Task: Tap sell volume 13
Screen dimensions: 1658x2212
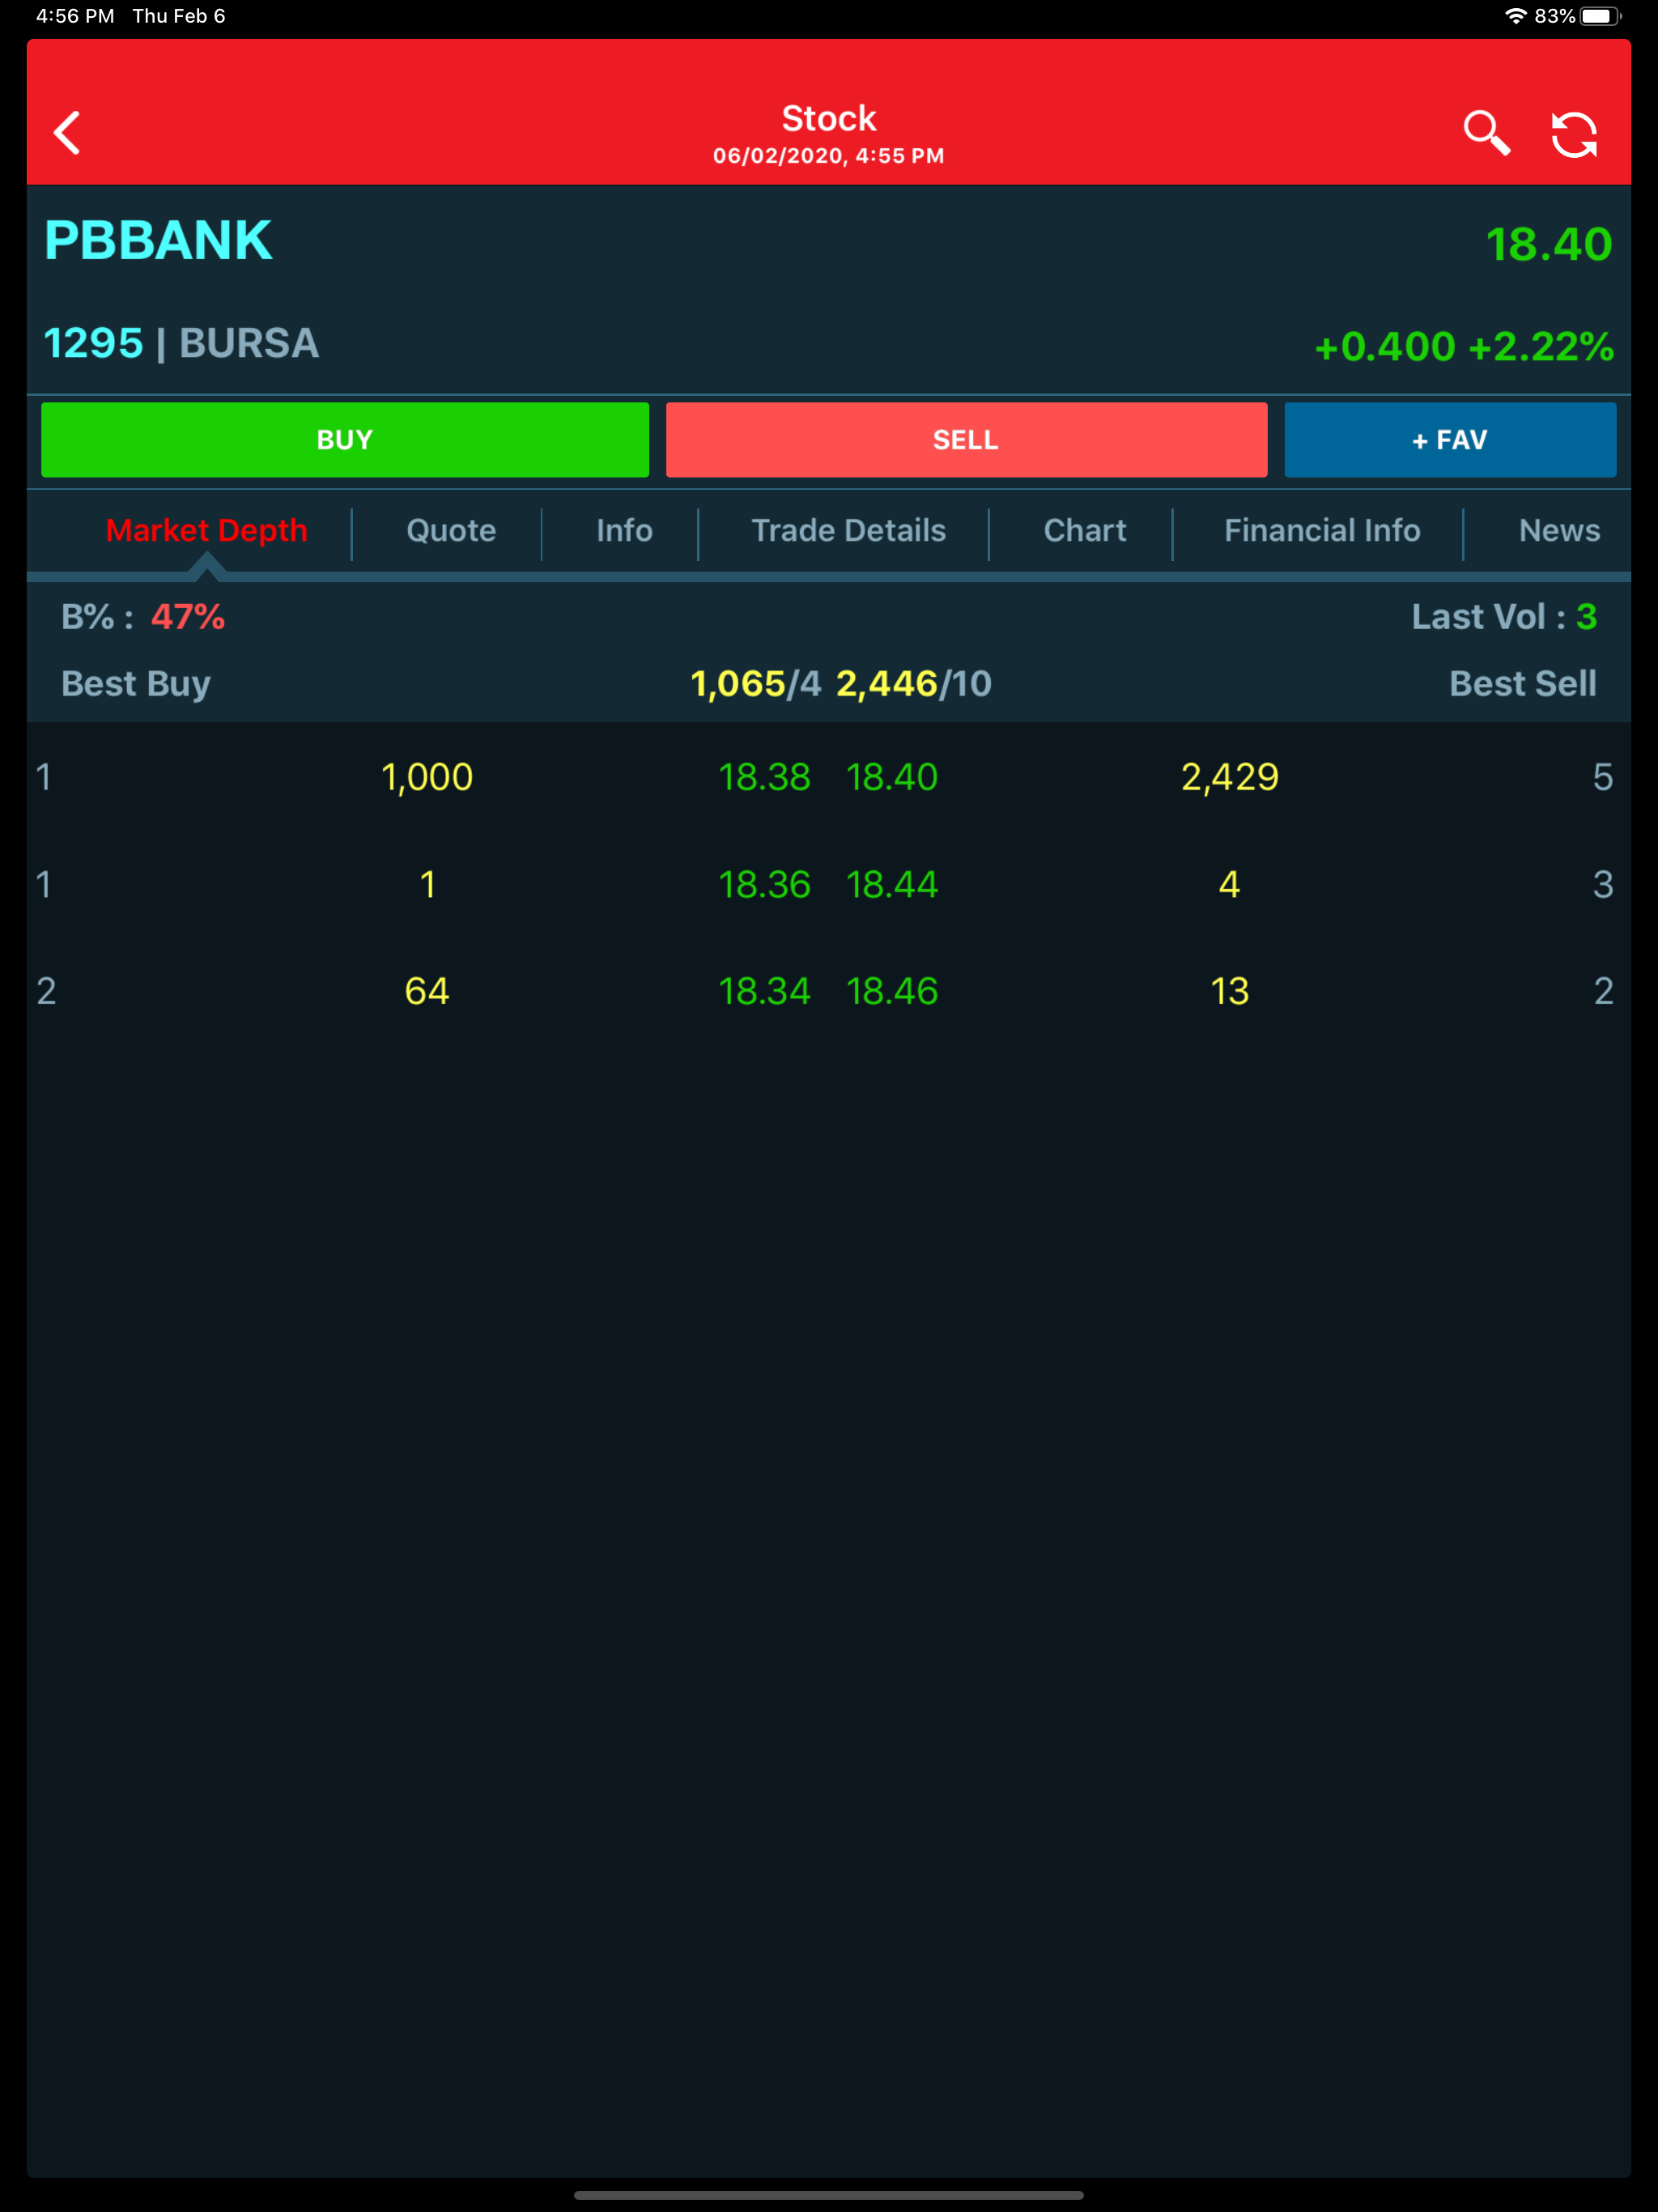Action: click(1230, 991)
